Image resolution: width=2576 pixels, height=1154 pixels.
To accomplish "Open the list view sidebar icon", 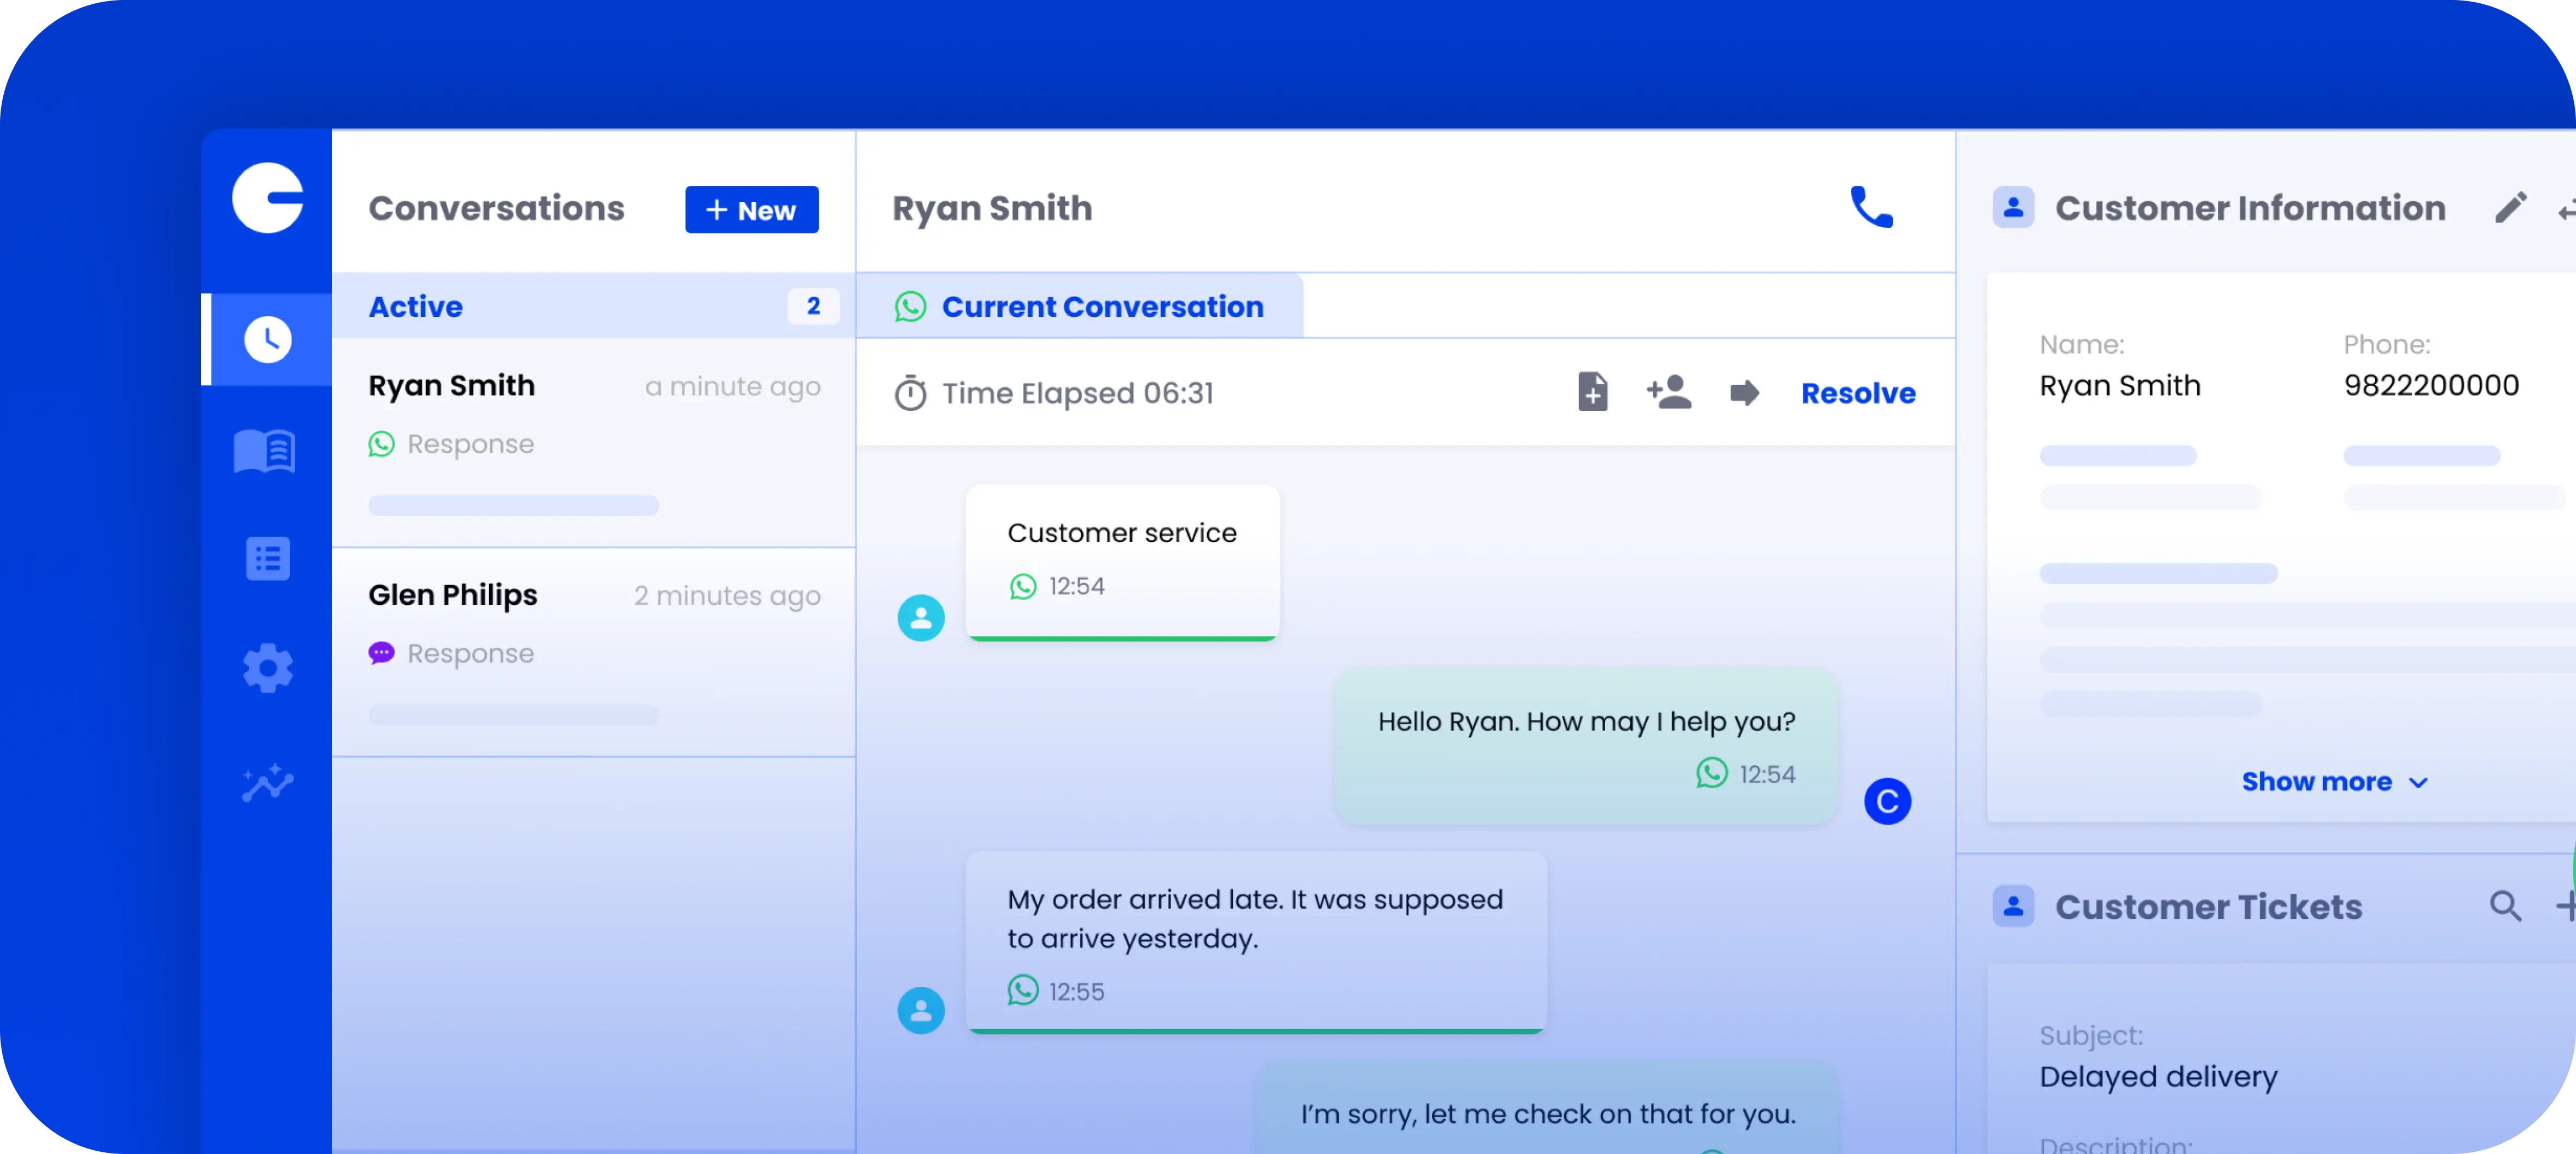I will point(268,558).
